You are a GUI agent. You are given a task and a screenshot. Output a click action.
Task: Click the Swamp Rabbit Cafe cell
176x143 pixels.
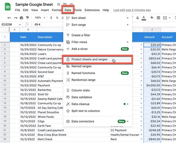click(50, 99)
